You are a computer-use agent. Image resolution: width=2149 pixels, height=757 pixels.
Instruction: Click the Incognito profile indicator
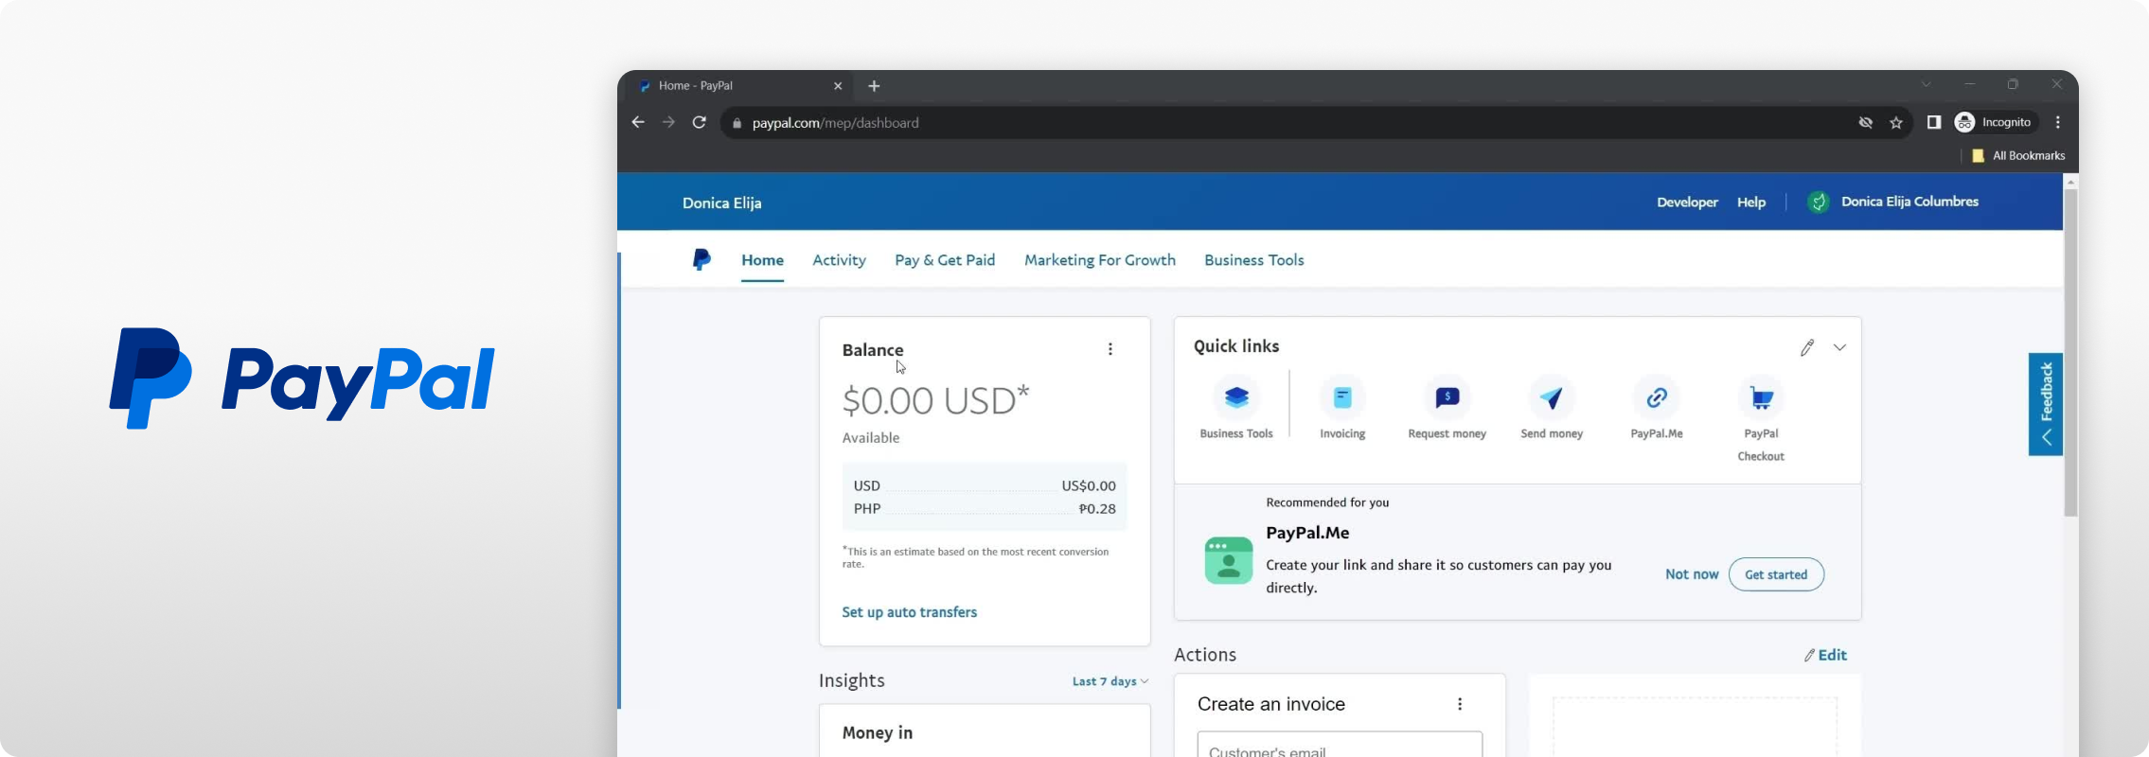(x=1994, y=122)
